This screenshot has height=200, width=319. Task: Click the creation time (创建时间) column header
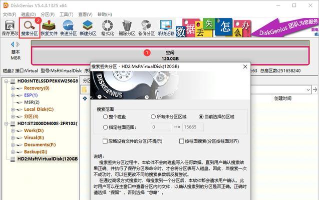pos(283,98)
